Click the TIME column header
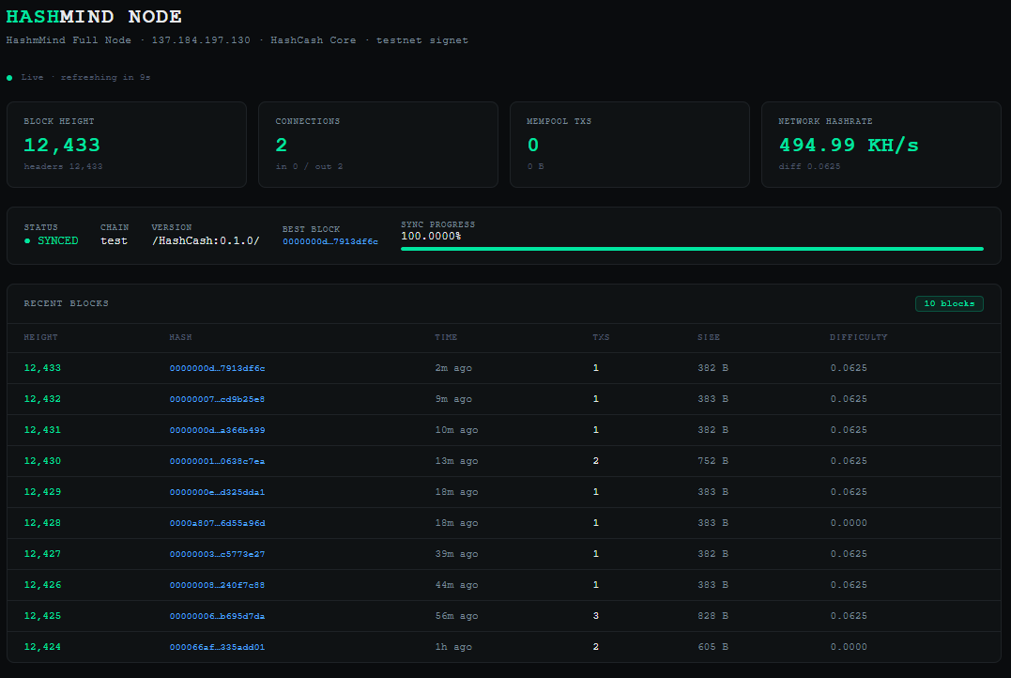The image size is (1011, 678). [x=446, y=337]
